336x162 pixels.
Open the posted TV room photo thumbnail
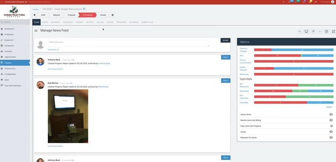click(x=68, y=116)
